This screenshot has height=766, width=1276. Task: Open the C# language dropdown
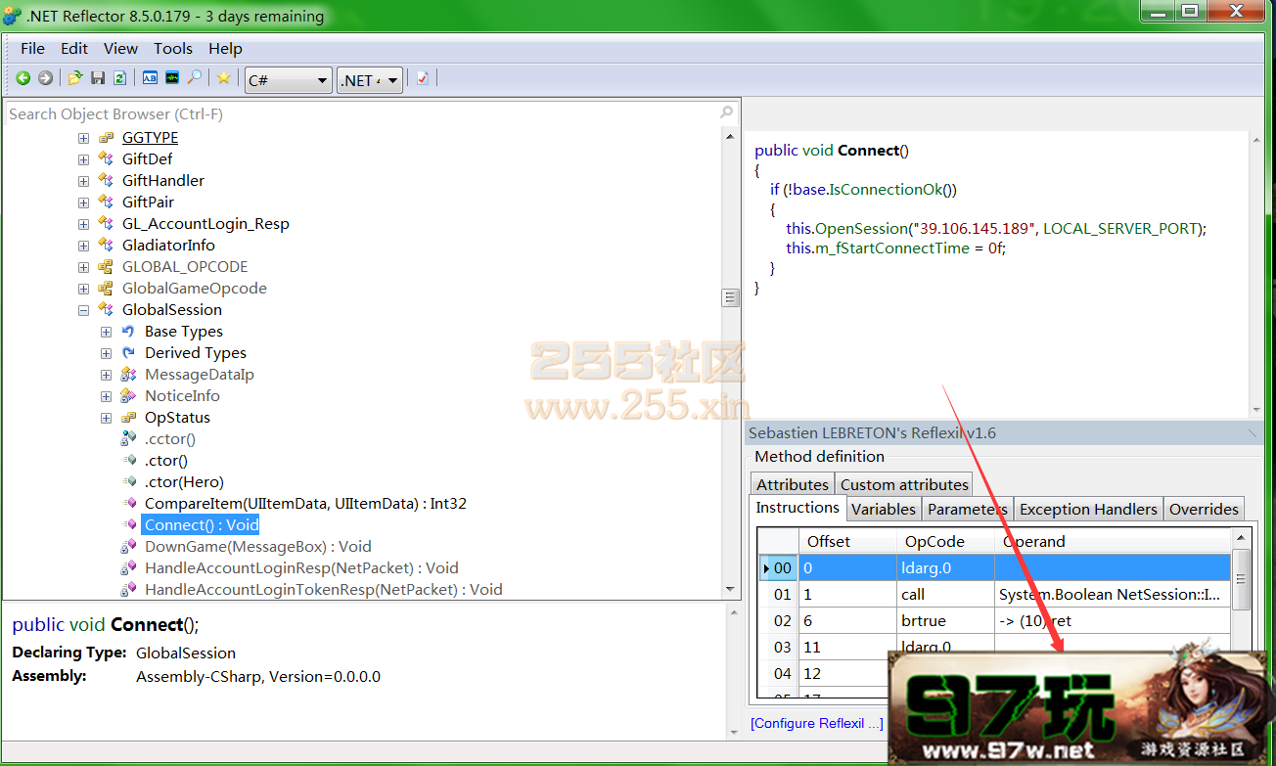click(x=288, y=80)
